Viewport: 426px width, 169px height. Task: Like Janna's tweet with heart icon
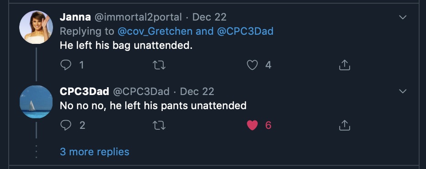(252, 65)
